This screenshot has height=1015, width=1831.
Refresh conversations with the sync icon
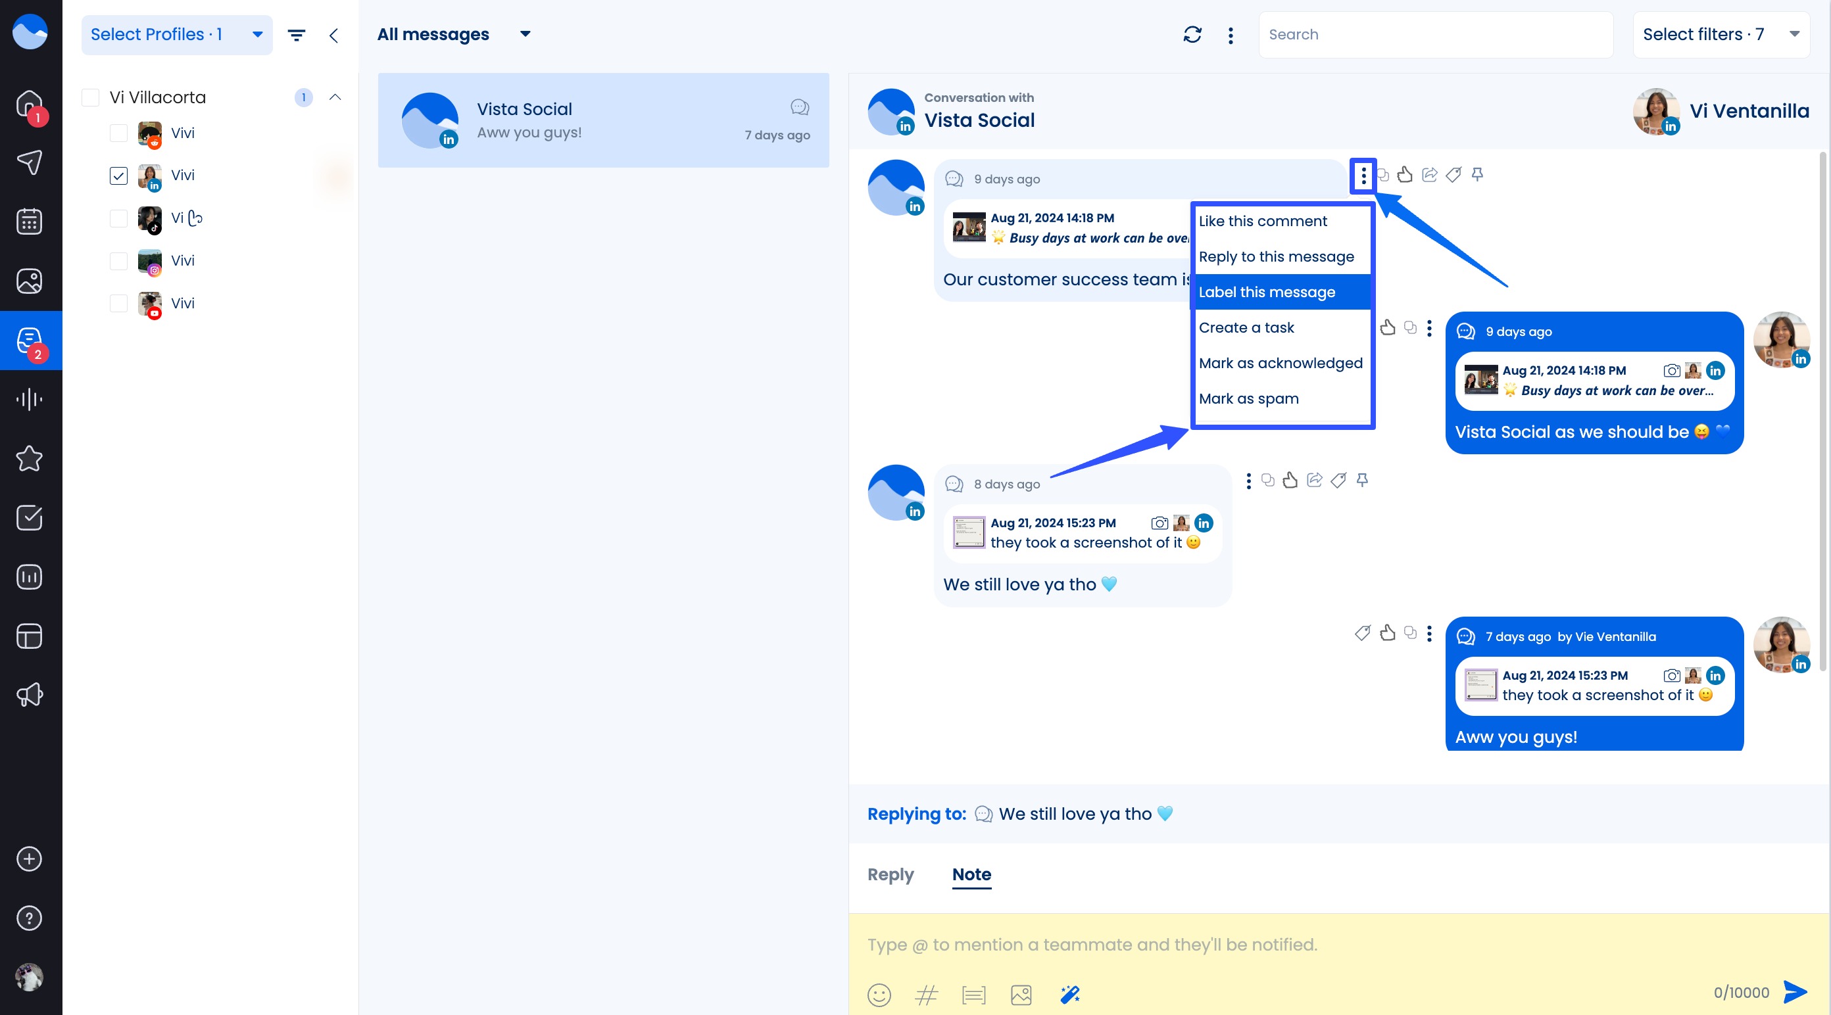click(1192, 34)
